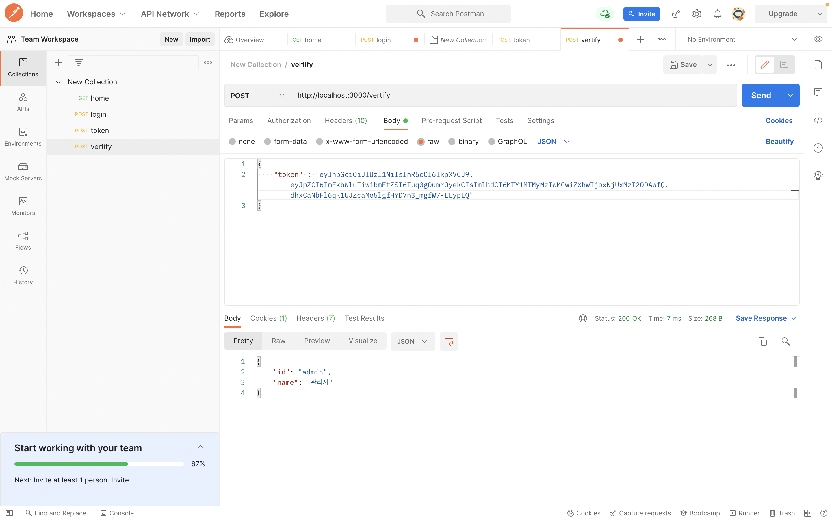Open Send options dropdown arrow
This screenshot has height=520, width=832.
tap(790, 95)
